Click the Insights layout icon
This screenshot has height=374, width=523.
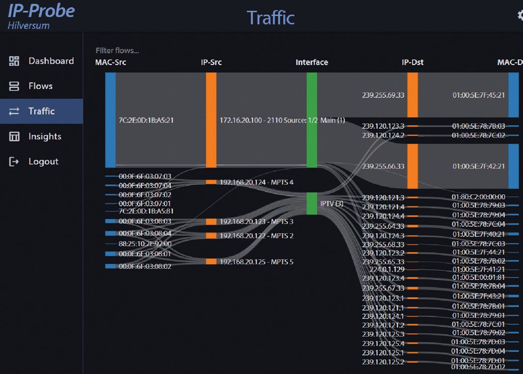tap(14, 137)
